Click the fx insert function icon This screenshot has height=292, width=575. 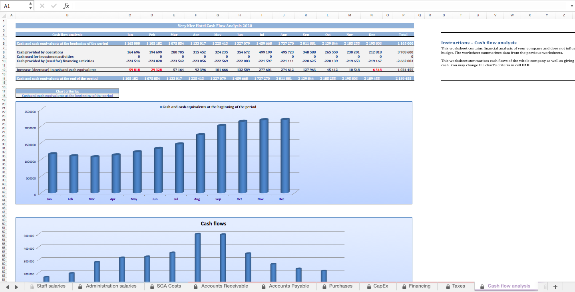click(x=66, y=6)
